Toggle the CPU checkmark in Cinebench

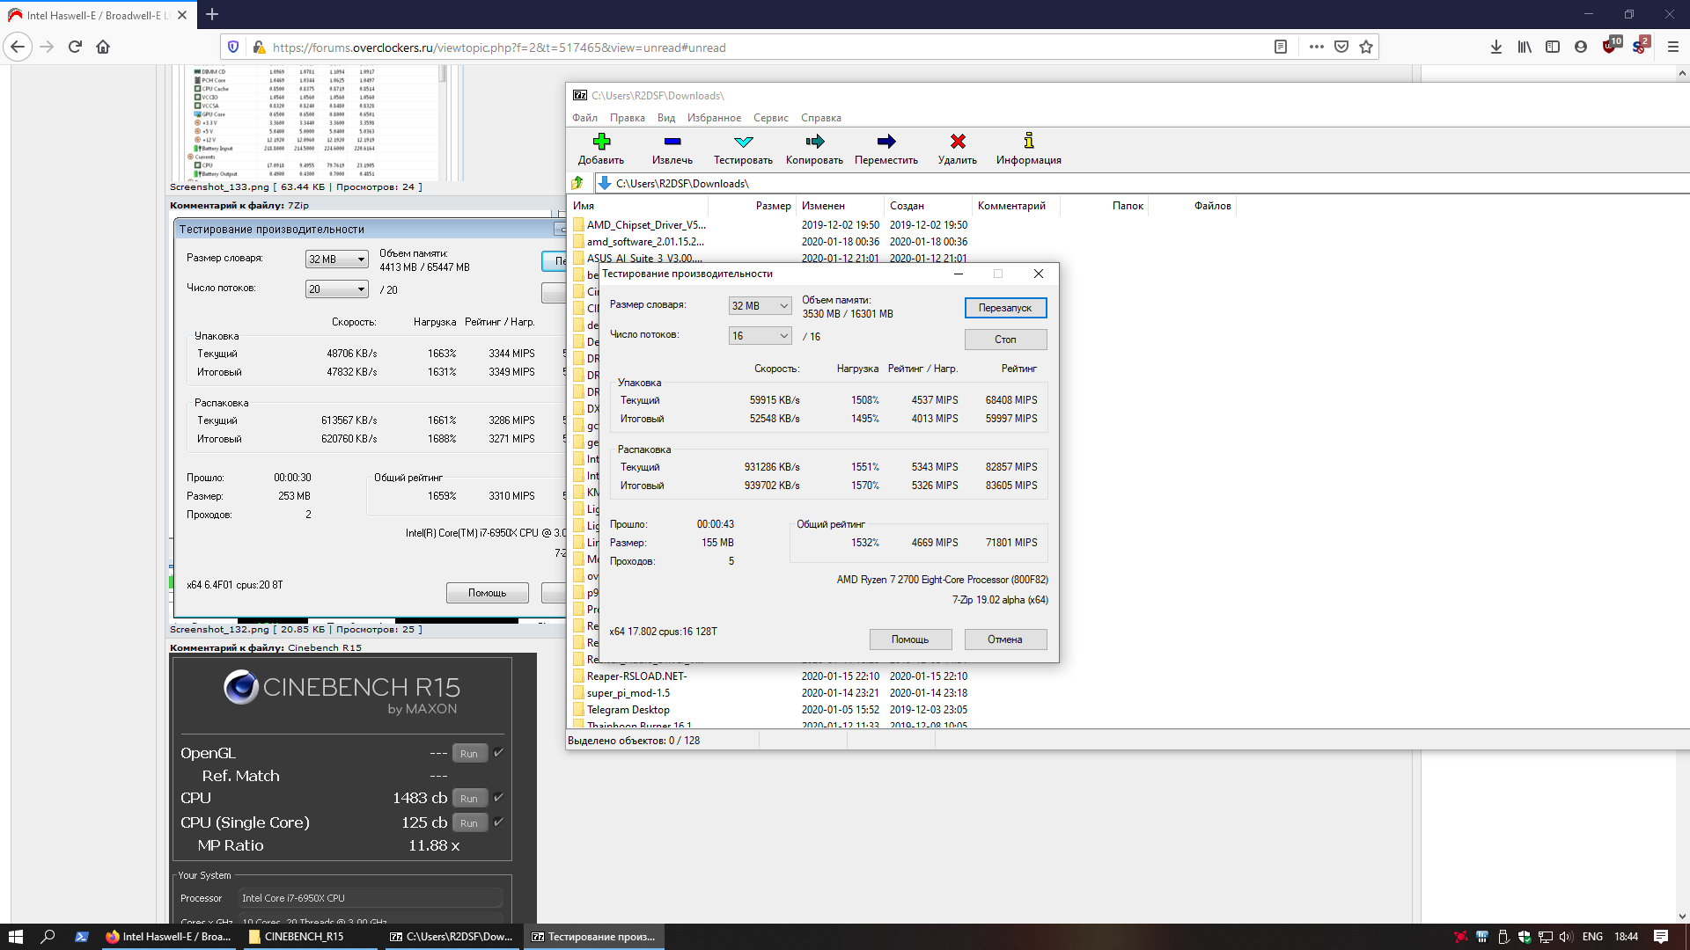pyautogui.click(x=498, y=798)
